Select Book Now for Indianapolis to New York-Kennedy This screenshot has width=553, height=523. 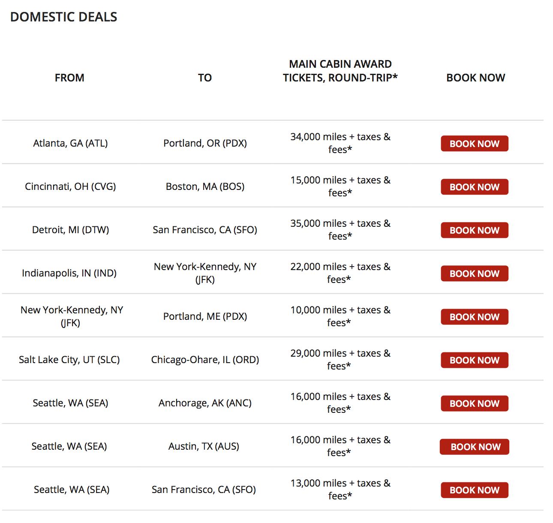click(x=475, y=274)
